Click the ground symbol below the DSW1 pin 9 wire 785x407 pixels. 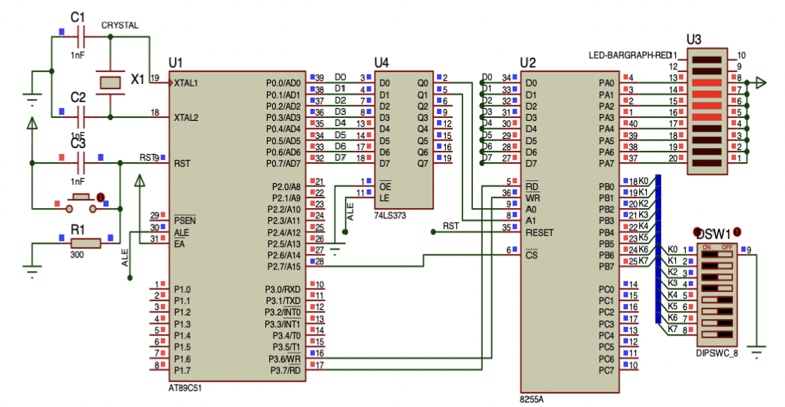757,351
